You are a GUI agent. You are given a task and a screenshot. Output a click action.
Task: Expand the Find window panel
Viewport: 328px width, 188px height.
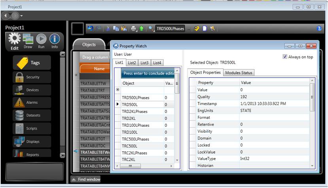tap(85, 179)
